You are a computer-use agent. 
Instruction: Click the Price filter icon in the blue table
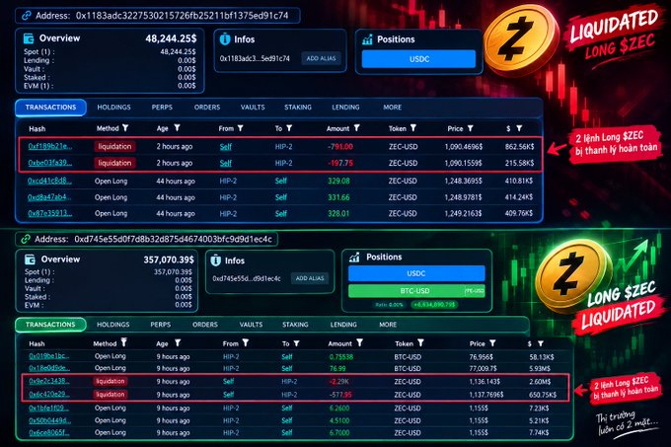[x=470, y=128]
